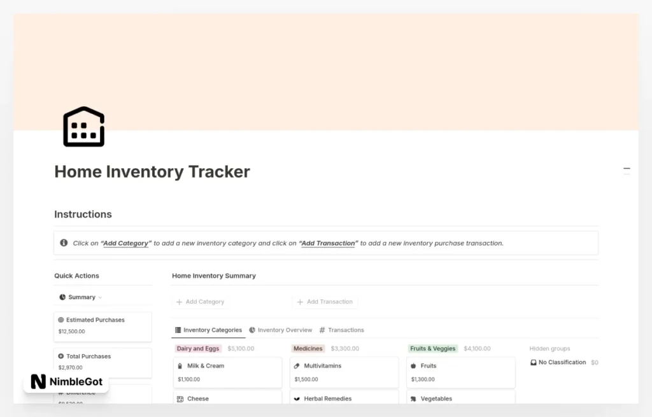Switch to the Inventory Overview tab
The height and width of the screenshot is (417, 652).
[281, 330]
